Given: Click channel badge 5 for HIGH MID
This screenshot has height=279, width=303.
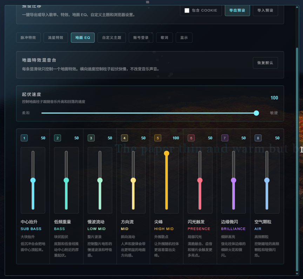Looking at the screenshot, I should [x=158, y=138].
